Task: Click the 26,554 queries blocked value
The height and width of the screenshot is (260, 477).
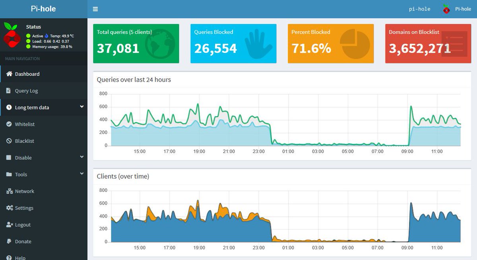Action: 215,48
